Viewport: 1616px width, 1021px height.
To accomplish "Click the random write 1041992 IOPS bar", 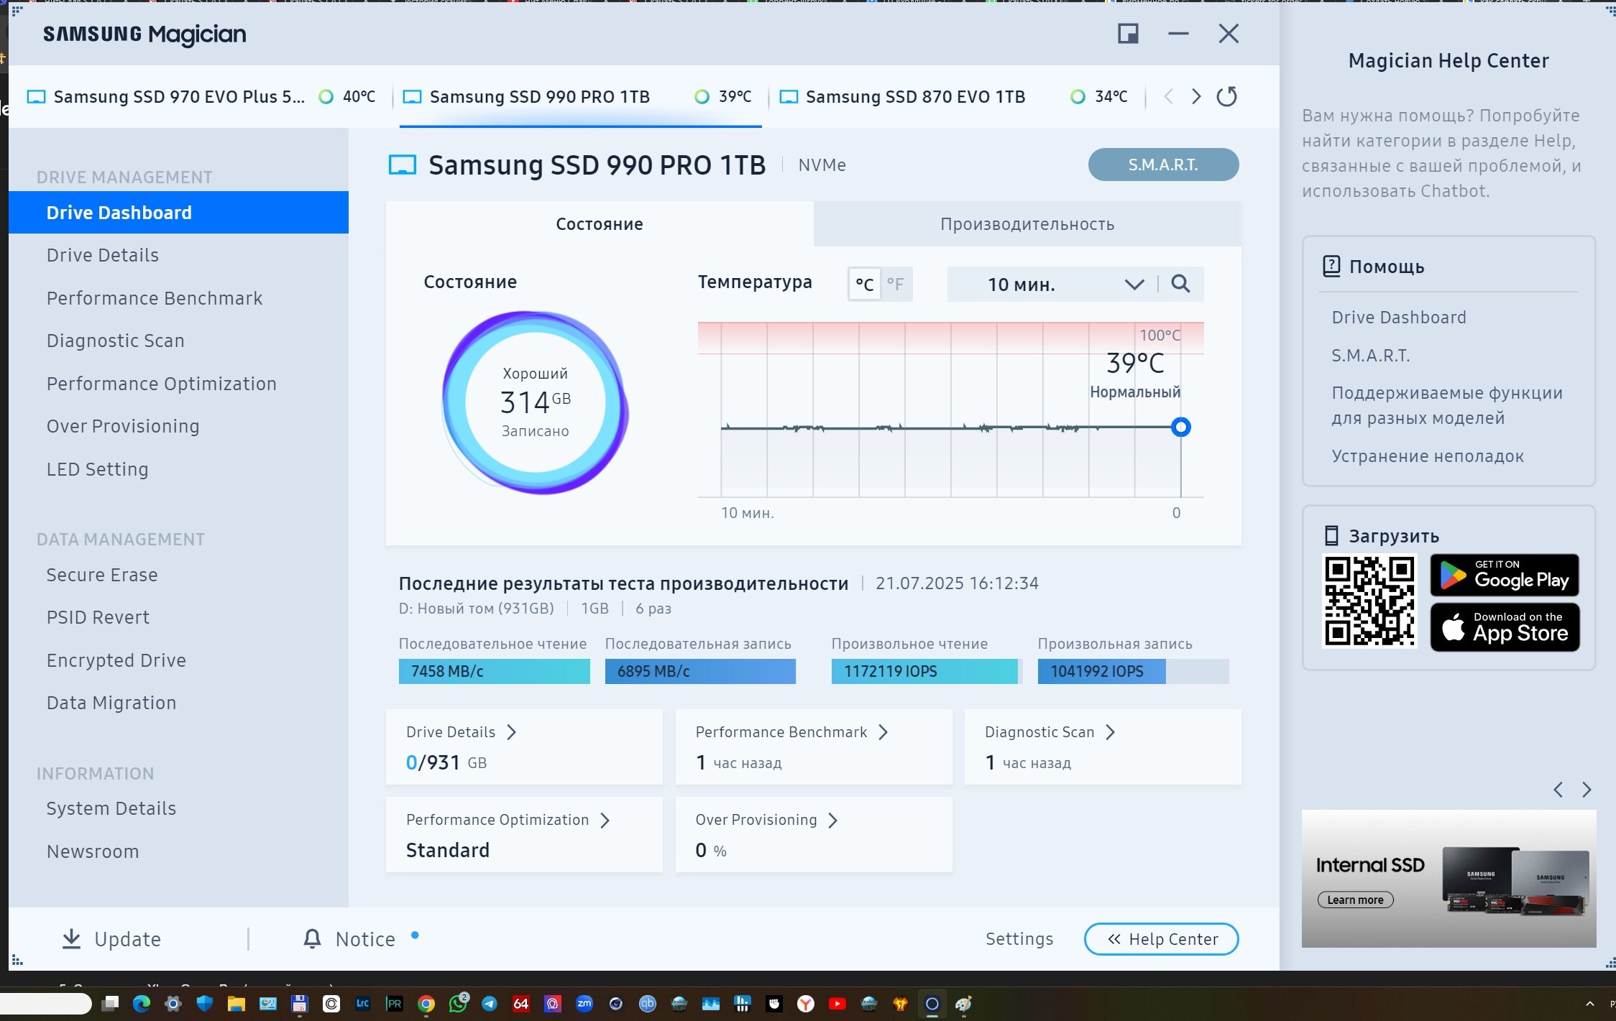I will (x=1133, y=671).
